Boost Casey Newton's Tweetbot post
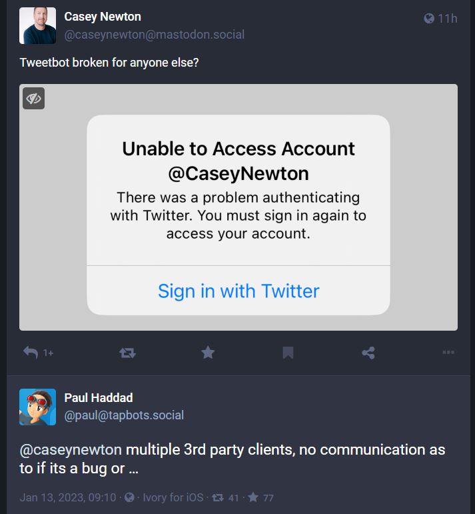The height and width of the screenshot is (514, 475). [x=127, y=353]
